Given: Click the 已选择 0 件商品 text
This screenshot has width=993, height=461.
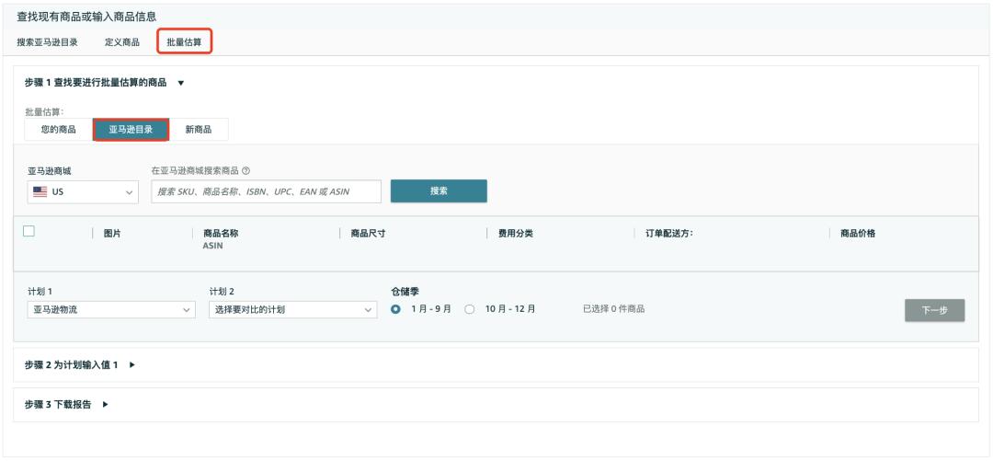Looking at the screenshot, I should pyautogui.click(x=613, y=309).
